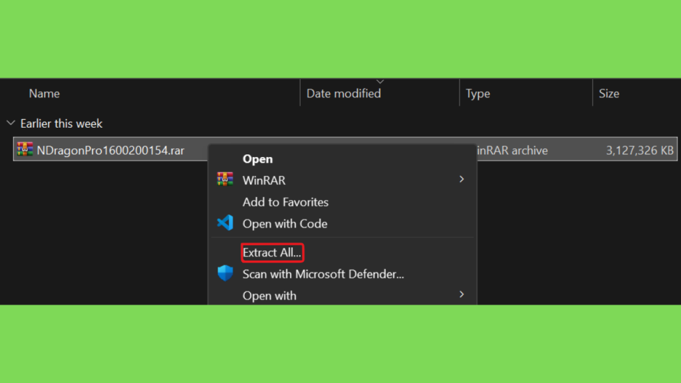
Task: Choose Scan with Microsoft Defender...
Action: coord(323,274)
